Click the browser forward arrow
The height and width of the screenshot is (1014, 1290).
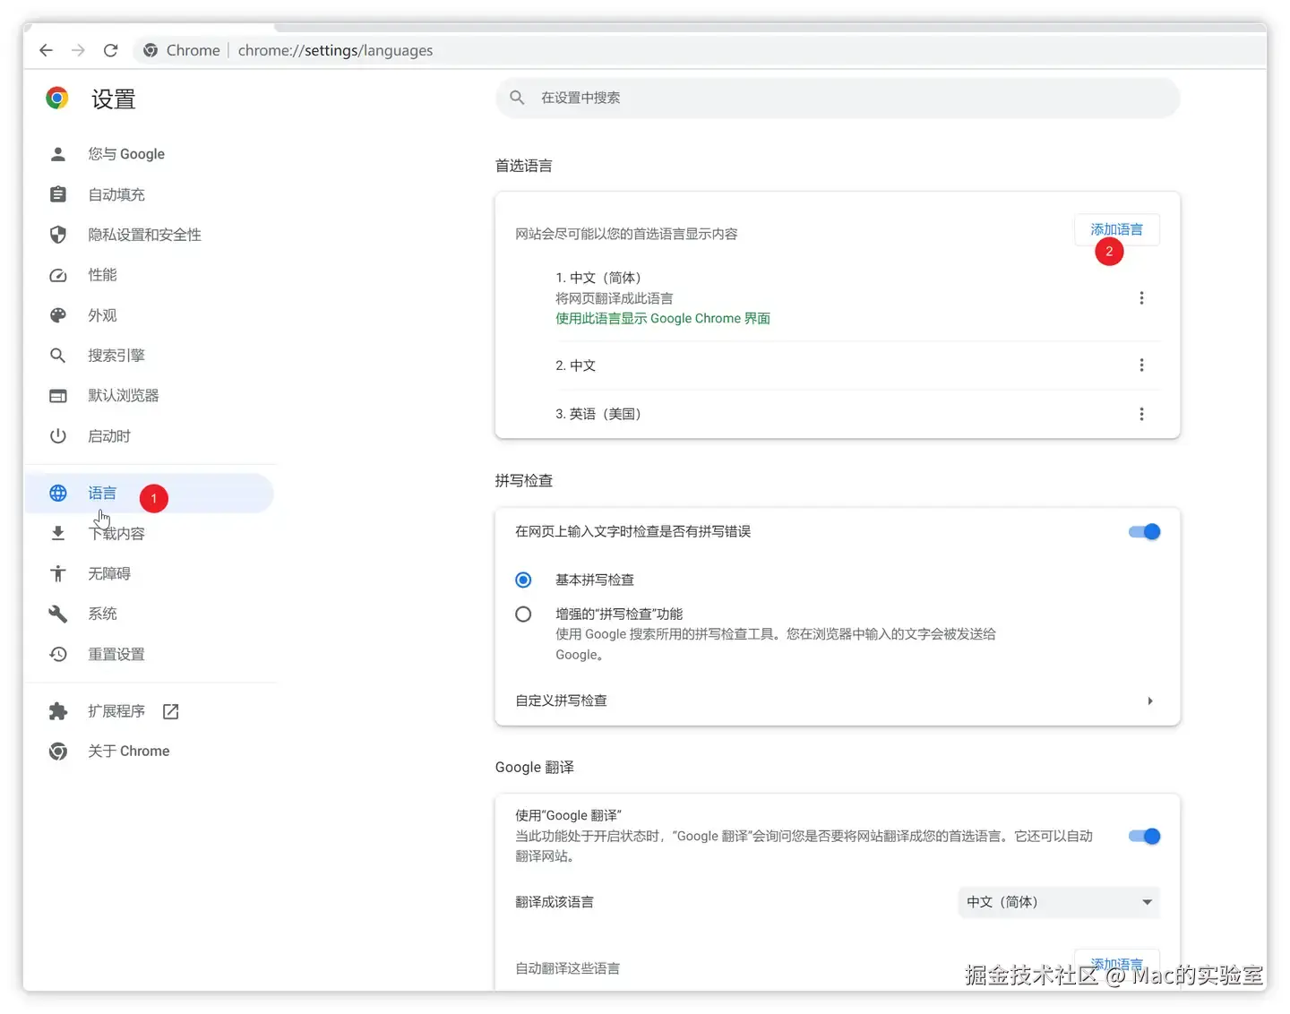[x=78, y=50]
